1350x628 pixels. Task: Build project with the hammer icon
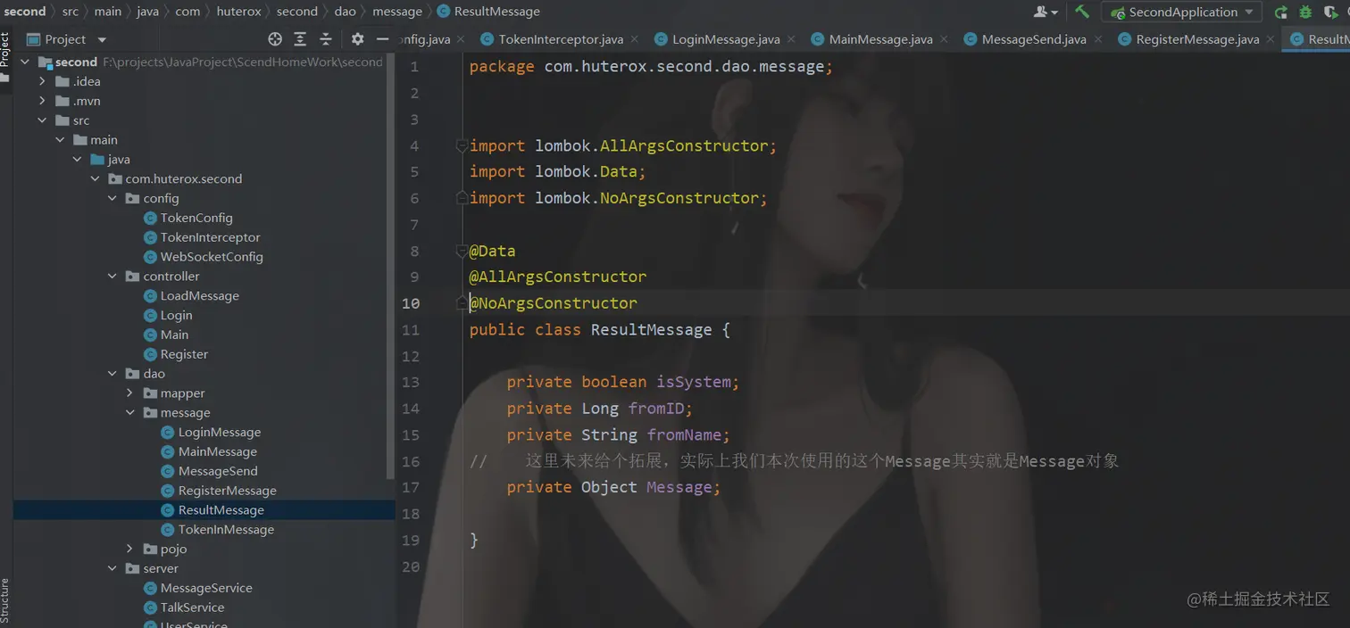(x=1082, y=12)
